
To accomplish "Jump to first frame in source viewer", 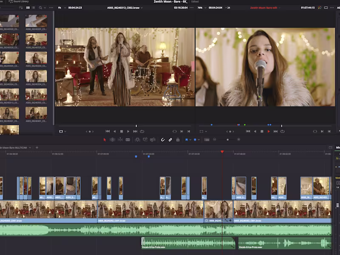I will pyautogui.click(x=108, y=131).
